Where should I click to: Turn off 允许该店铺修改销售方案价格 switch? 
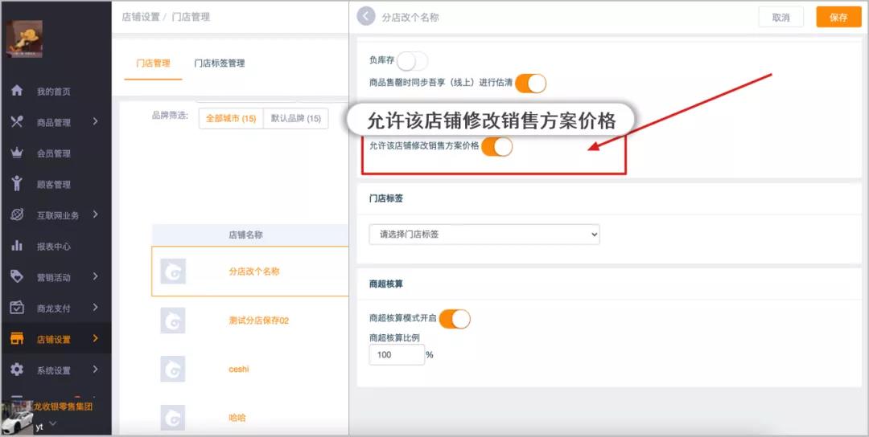click(x=496, y=146)
